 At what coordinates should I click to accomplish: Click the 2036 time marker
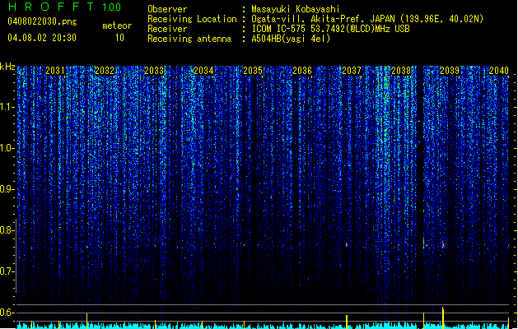point(302,71)
